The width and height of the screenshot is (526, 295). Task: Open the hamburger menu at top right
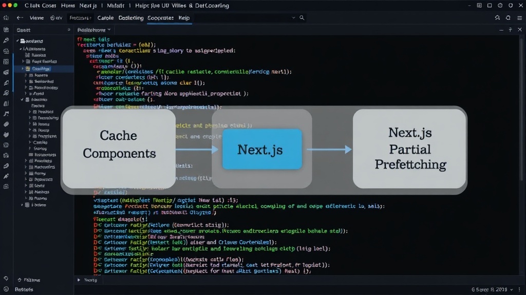(x=519, y=18)
